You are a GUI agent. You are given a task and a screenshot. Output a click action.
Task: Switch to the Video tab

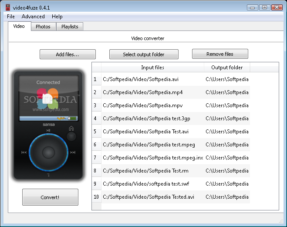click(19, 26)
